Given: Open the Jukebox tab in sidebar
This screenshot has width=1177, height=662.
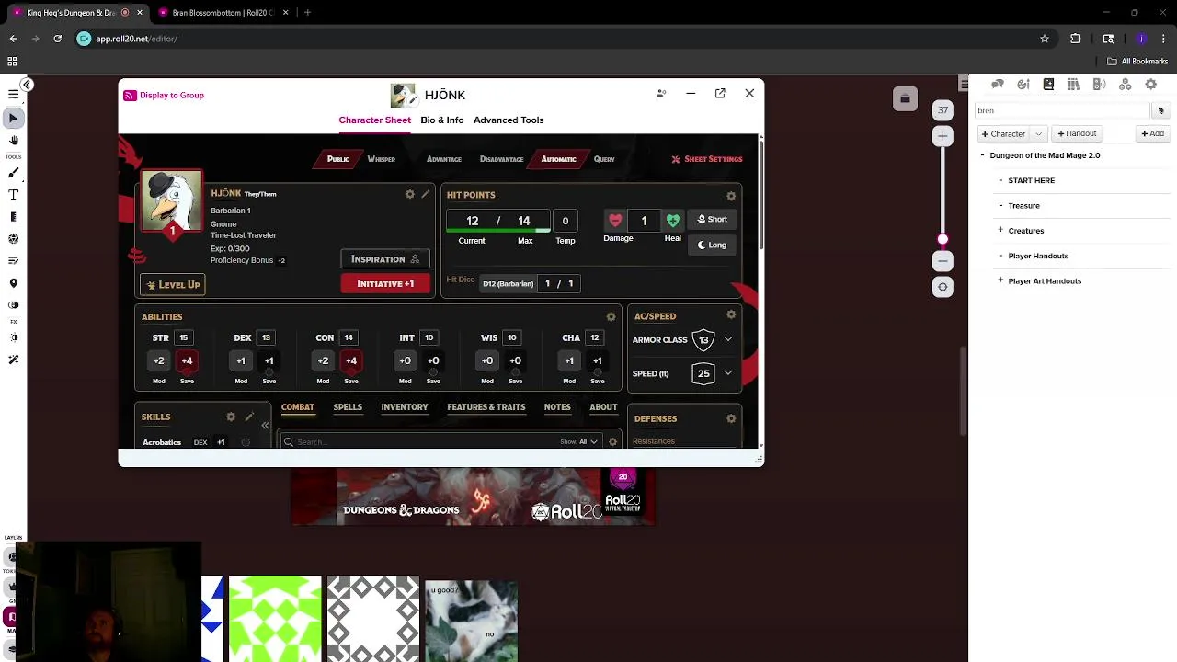Looking at the screenshot, I should (1099, 85).
